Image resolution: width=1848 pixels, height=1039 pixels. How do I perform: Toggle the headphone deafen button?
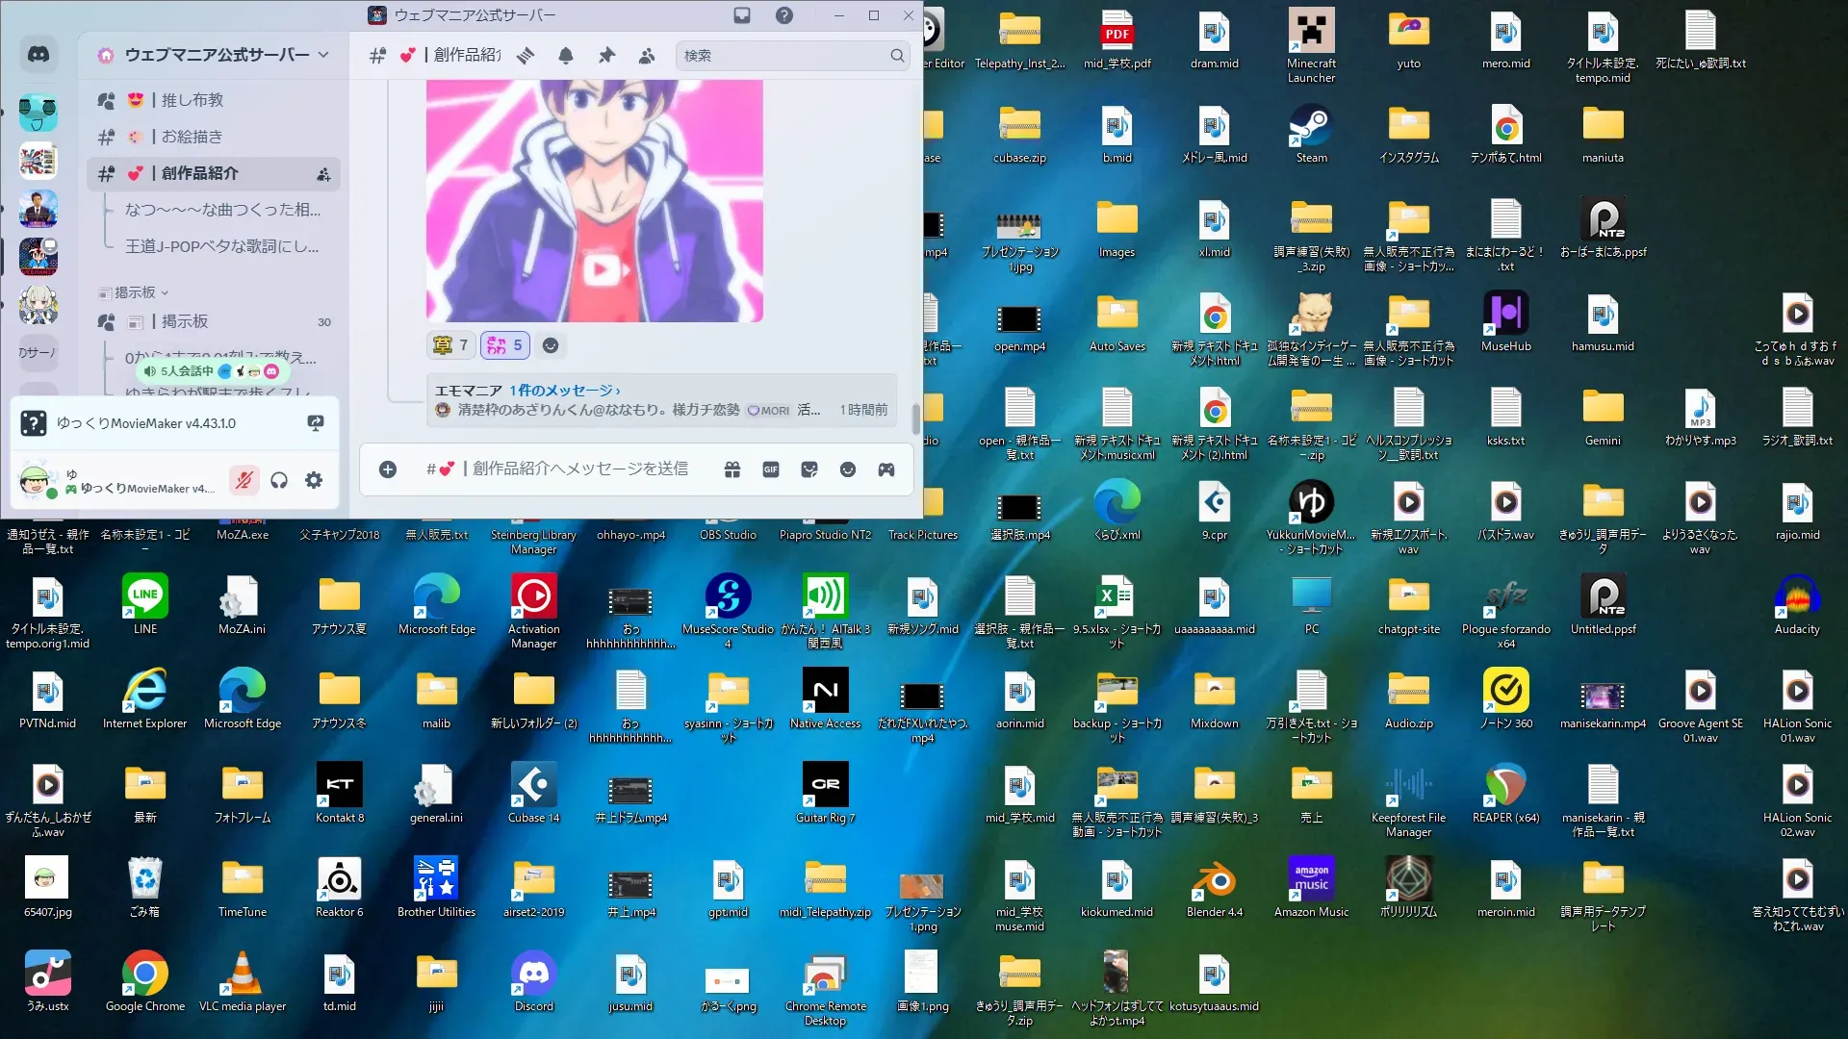coord(279,480)
